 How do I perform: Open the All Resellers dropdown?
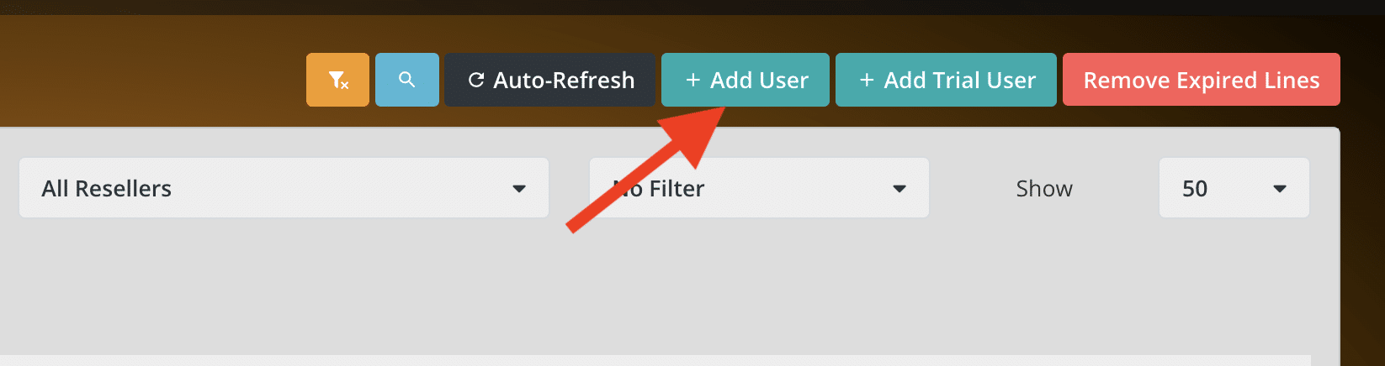click(x=284, y=188)
